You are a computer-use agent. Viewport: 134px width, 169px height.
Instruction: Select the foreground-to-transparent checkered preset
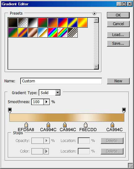23,22
